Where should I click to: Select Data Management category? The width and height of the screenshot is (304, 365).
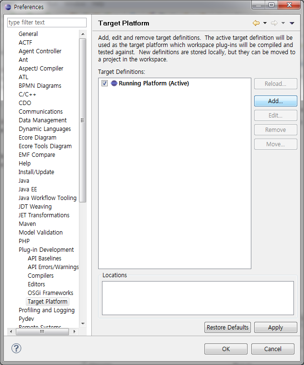[x=43, y=120]
